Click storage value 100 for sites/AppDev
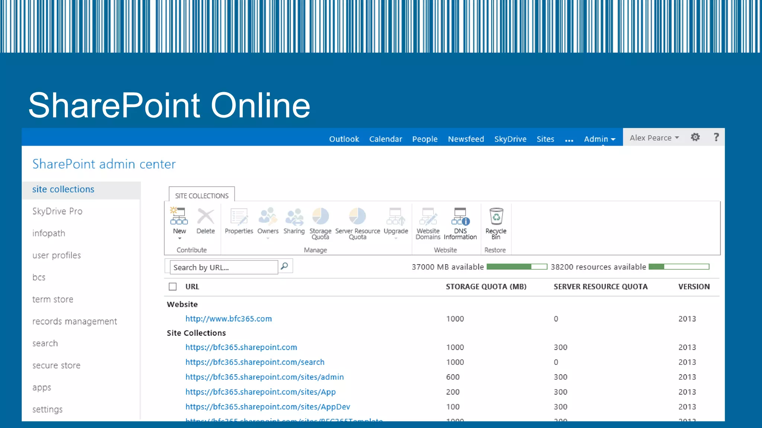Viewport: 762px width, 428px height. click(453, 407)
